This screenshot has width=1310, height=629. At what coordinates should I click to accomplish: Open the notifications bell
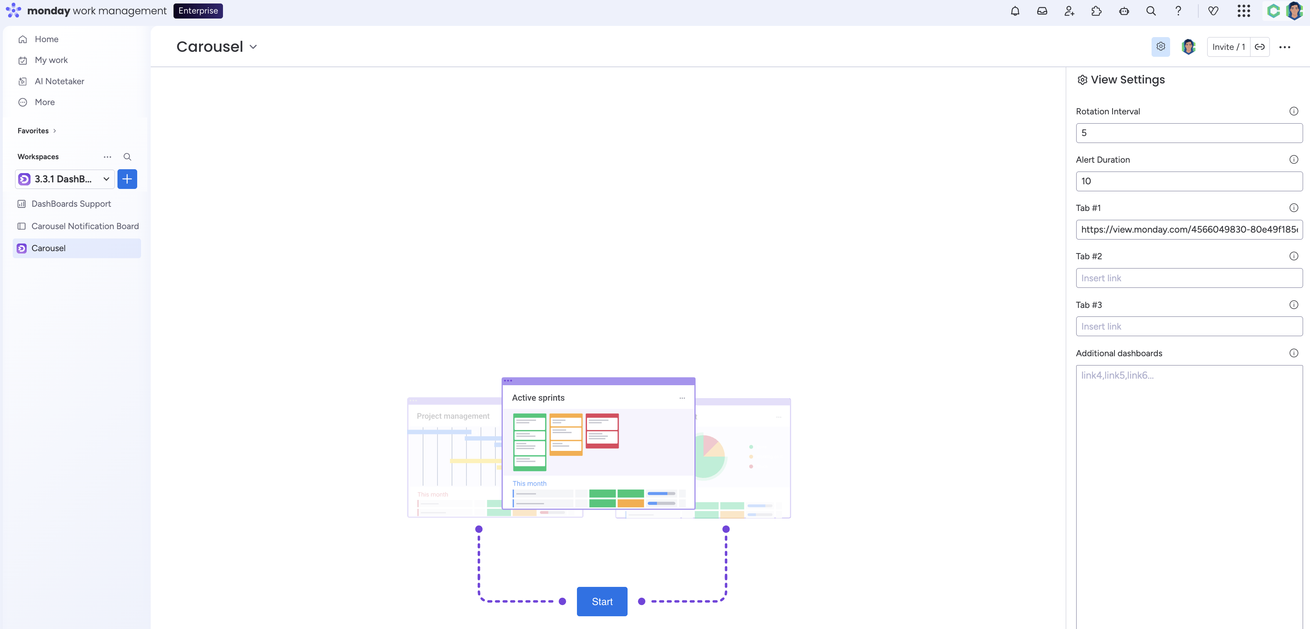click(x=1014, y=11)
